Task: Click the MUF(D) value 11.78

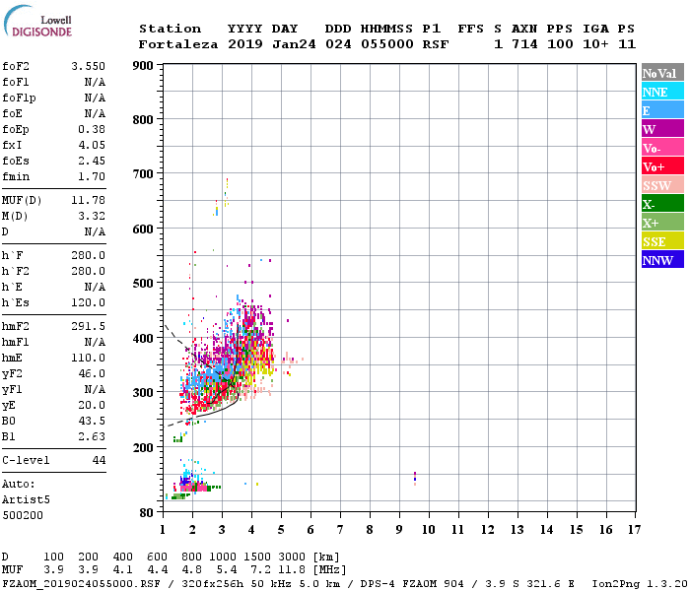Action: [89, 201]
